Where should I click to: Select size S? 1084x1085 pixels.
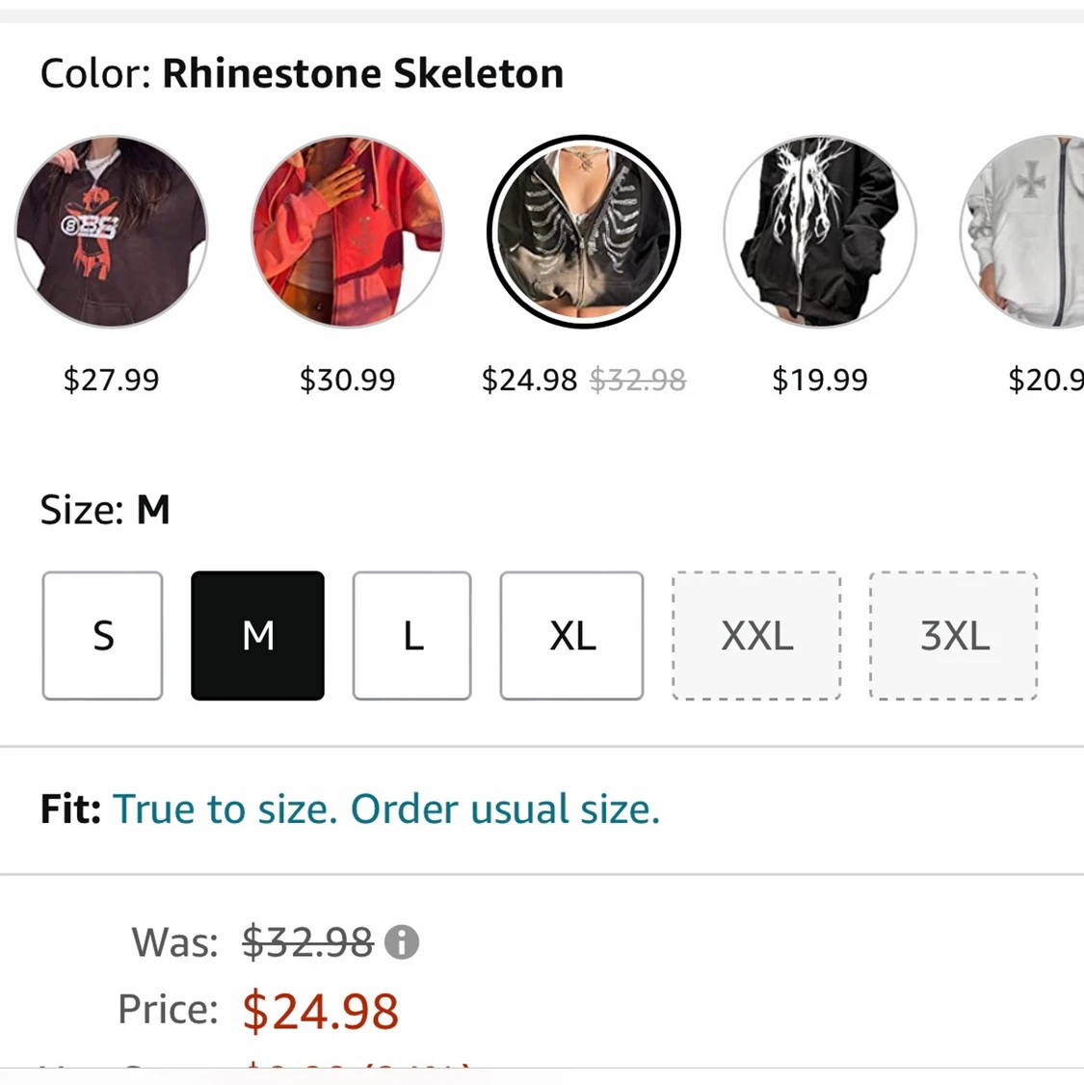tap(103, 636)
